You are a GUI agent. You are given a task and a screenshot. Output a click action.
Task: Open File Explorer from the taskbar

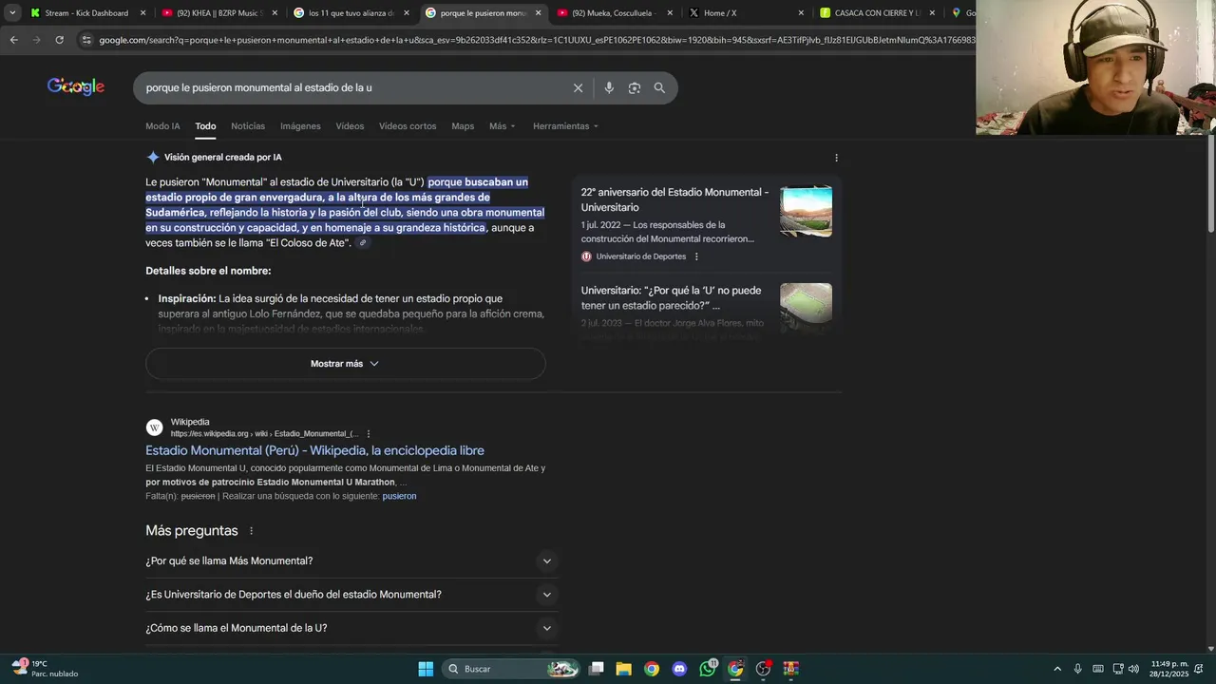click(624, 669)
